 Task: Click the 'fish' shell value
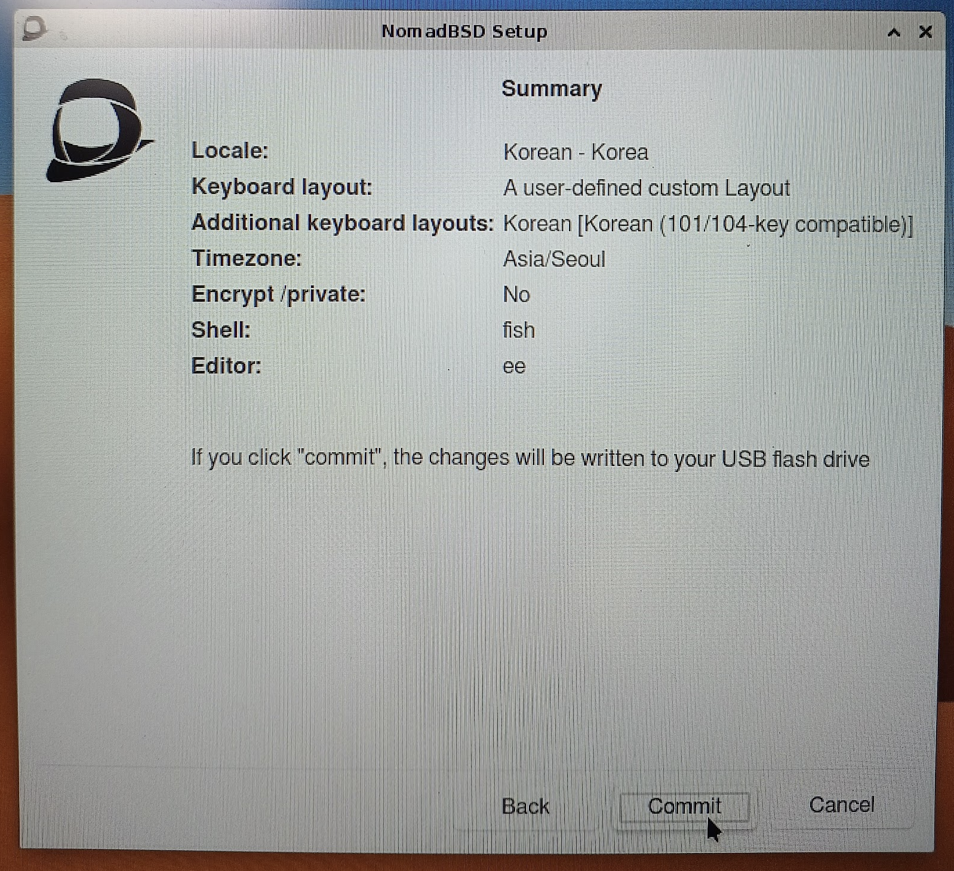(x=519, y=330)
